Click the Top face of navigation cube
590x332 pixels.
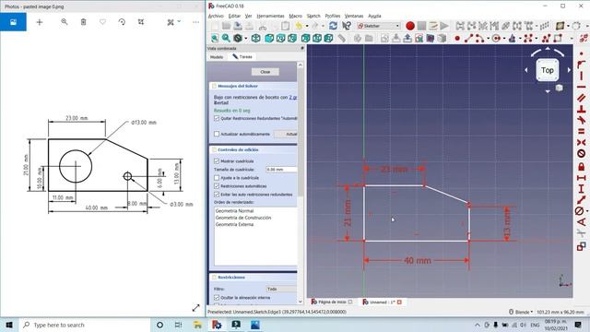pos(547,70)
